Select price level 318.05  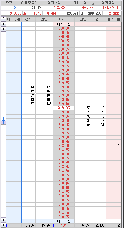(x=64, y=217)
